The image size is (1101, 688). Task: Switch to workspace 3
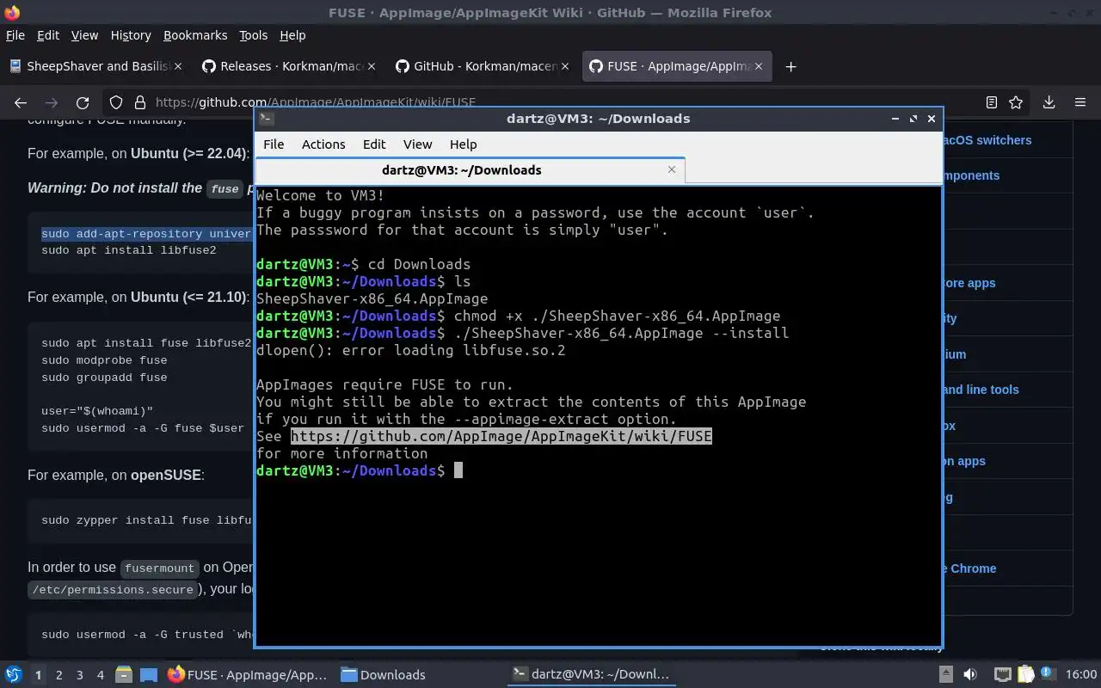point(80,675)
